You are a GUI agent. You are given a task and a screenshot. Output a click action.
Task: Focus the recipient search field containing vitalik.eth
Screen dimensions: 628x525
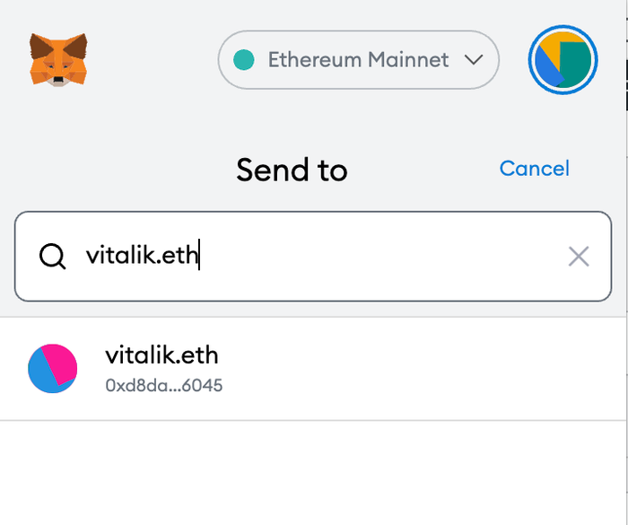tap(313, 256)
